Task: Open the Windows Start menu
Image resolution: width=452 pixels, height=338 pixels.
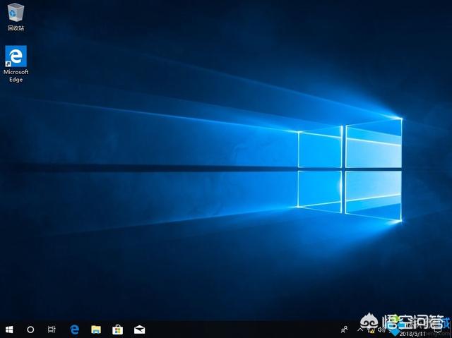Action: tap(9, 330)
